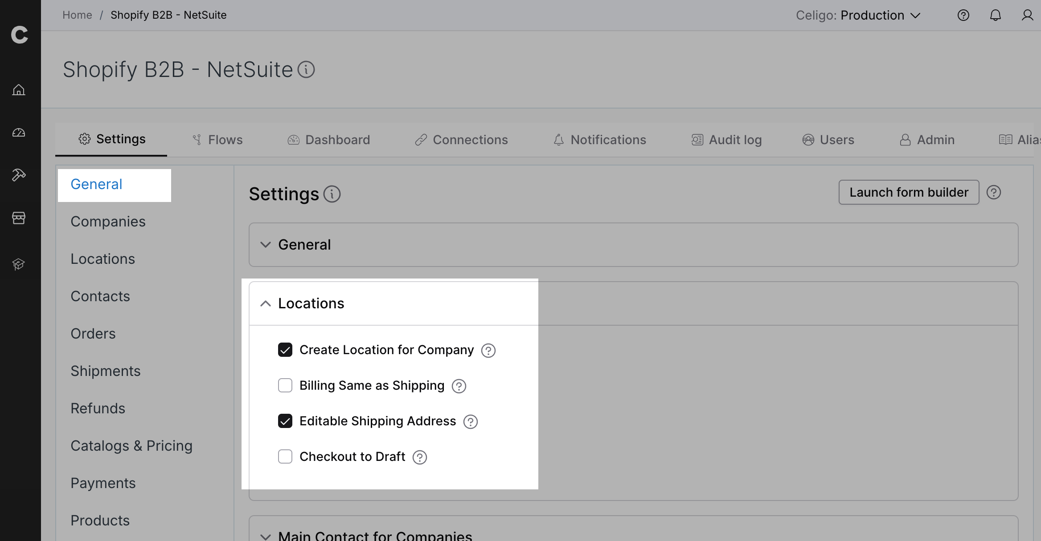This screenshot has width=1041, height=541.
Task: Enable Checkout to Draft checkbox
Action: click(285, 456)
